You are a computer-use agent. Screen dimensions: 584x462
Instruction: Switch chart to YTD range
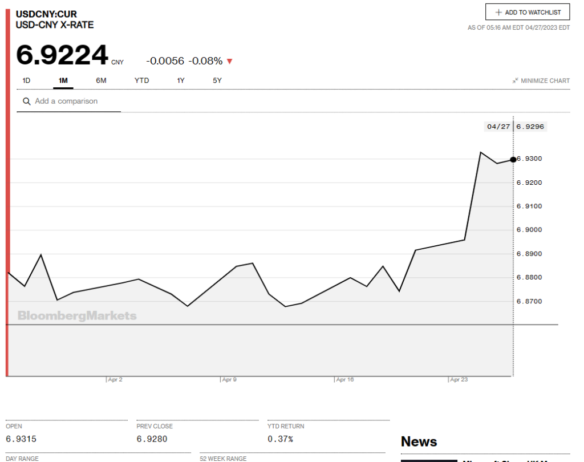click(141, 80)
